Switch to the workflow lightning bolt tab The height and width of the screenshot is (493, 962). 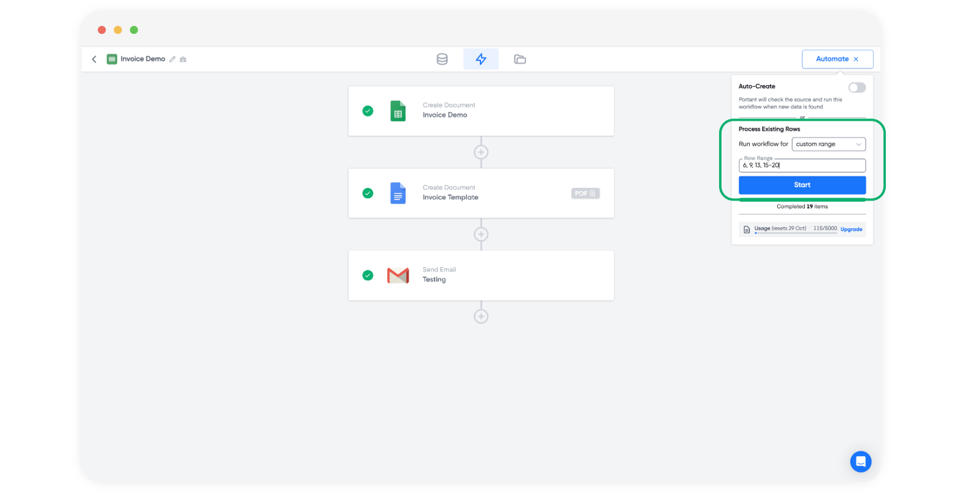(x=481, y=59)
